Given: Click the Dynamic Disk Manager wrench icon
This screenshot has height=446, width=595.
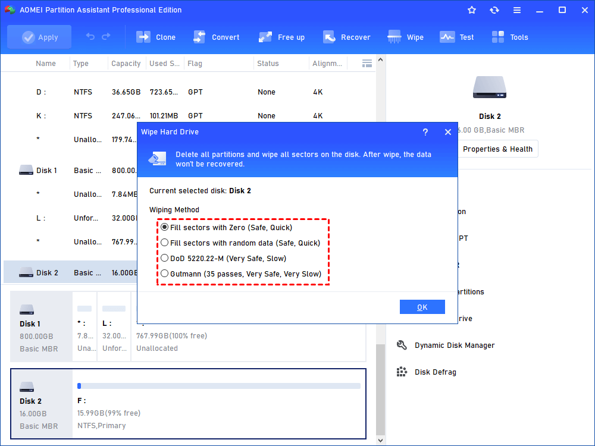Looking at the screenshot, I should 402,345.
